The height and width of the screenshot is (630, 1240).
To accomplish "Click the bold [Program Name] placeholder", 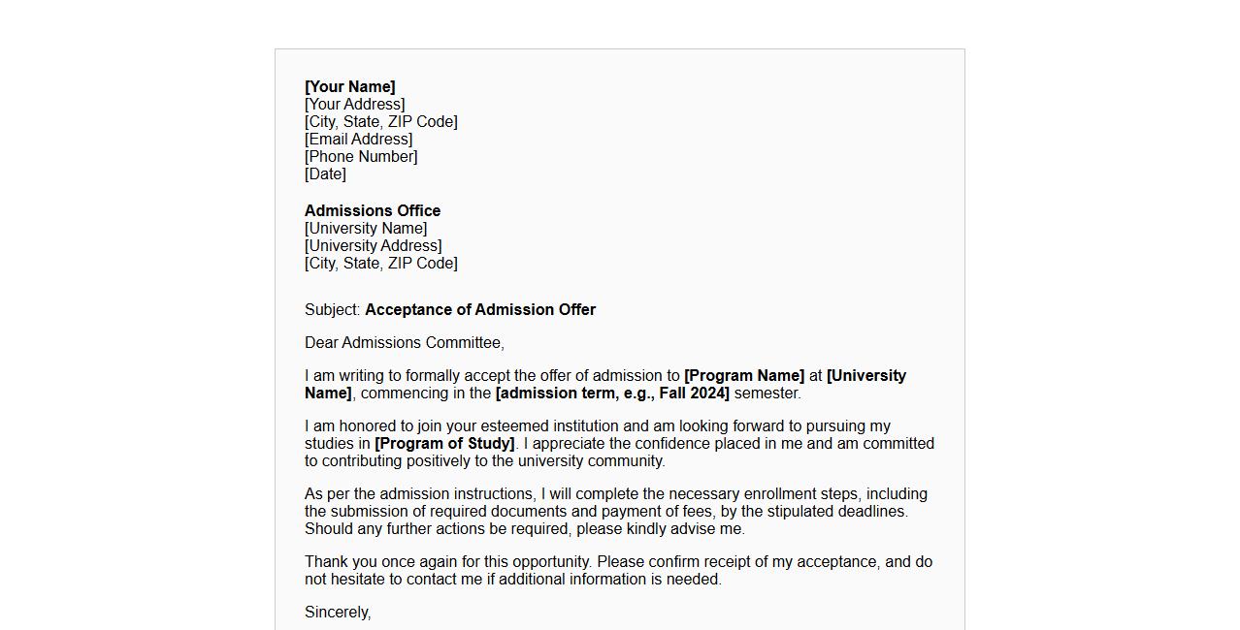I will (x=743, y=376).
